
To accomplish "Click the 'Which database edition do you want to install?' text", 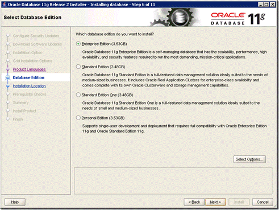I will coord(115,34).
